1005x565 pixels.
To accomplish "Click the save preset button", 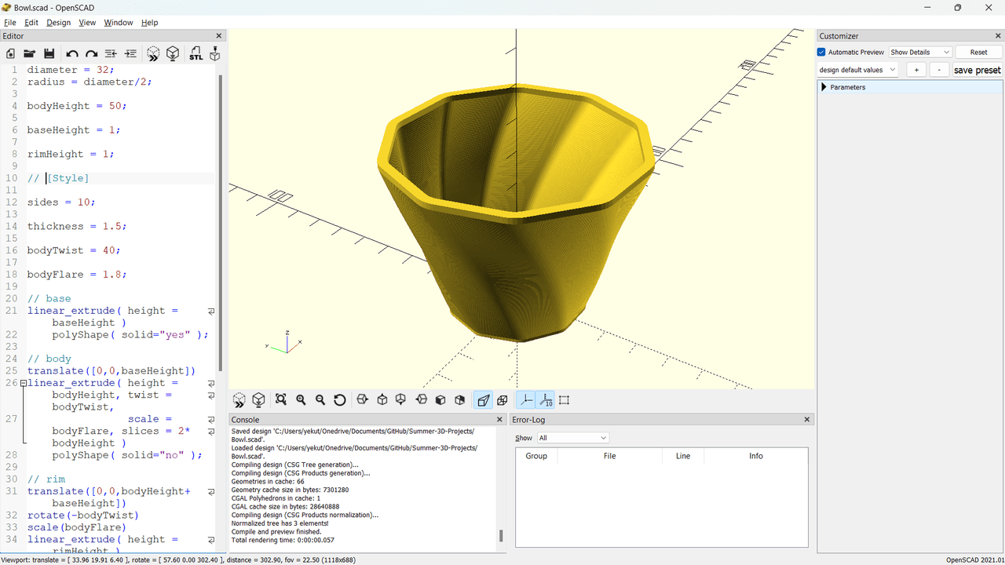I will pyautogui.click(x=977, y=70).
